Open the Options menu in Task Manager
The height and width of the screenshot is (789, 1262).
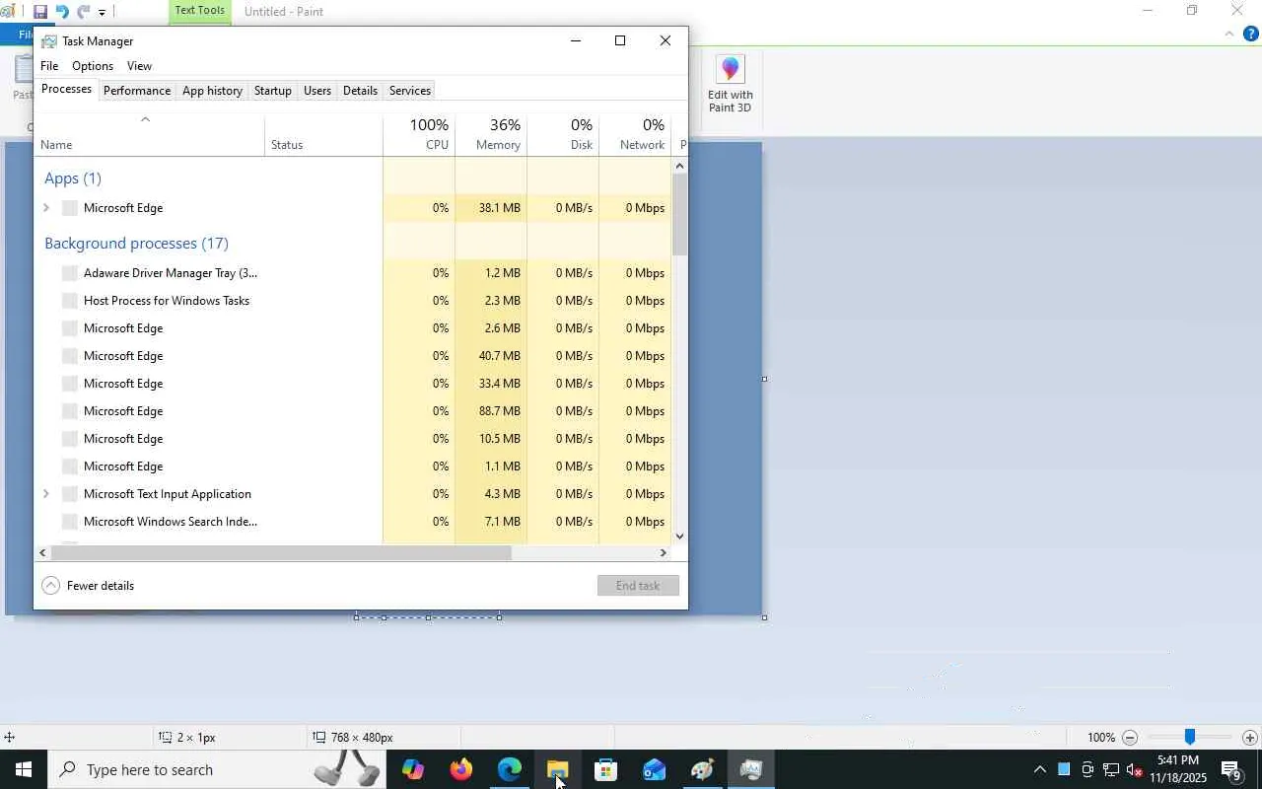coord(93,66)
